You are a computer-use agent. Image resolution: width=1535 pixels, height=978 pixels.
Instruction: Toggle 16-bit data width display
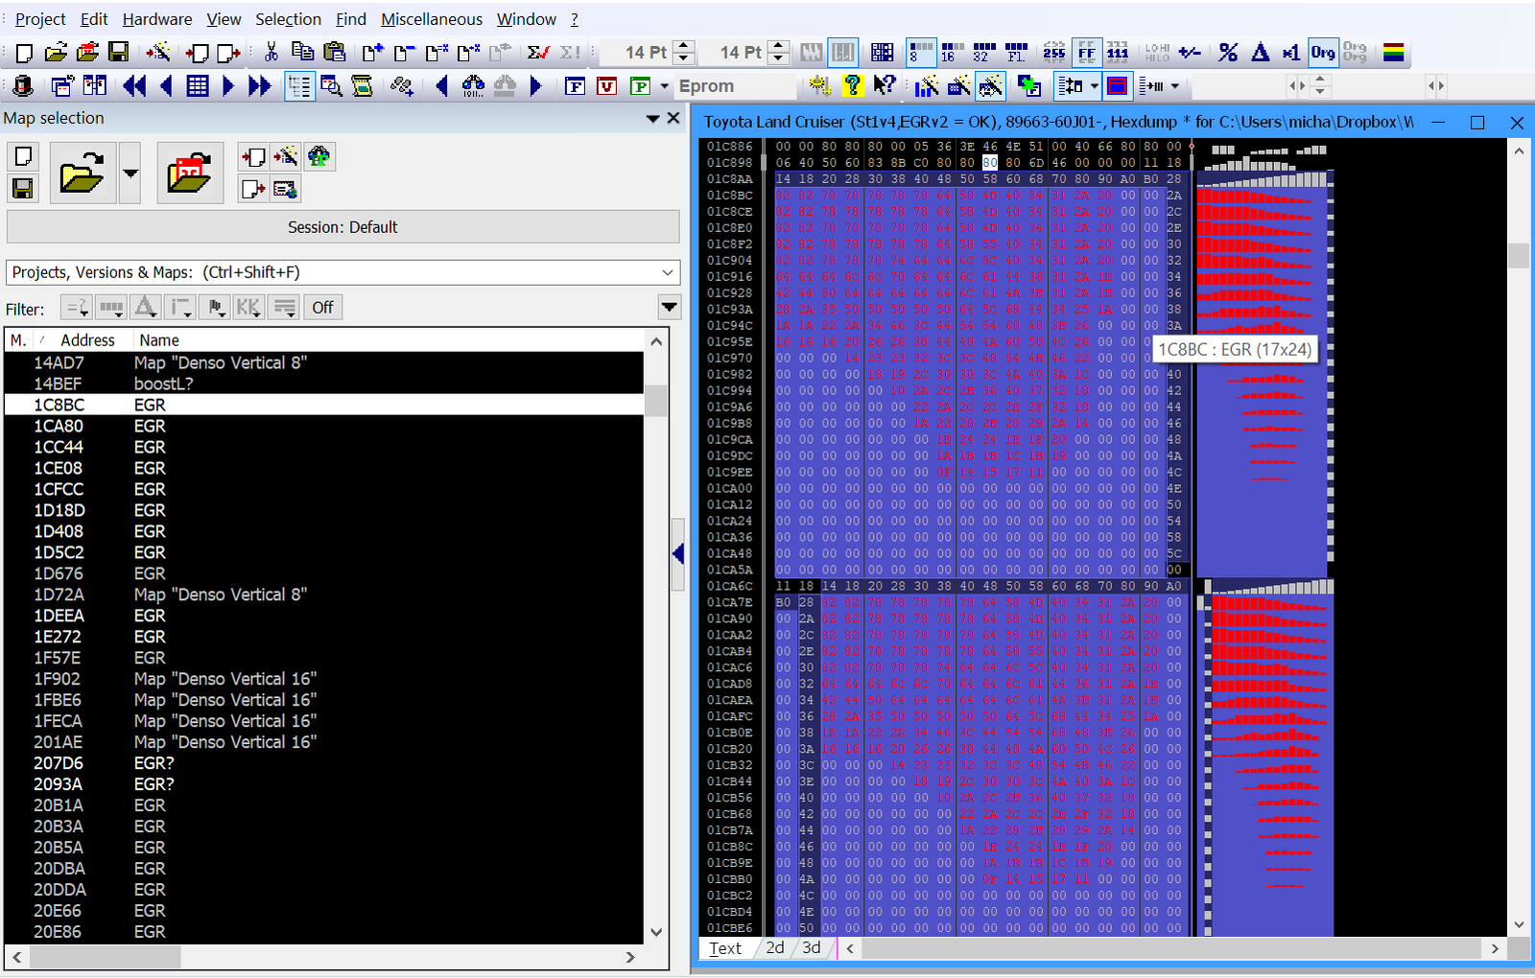tap(953, 53)
